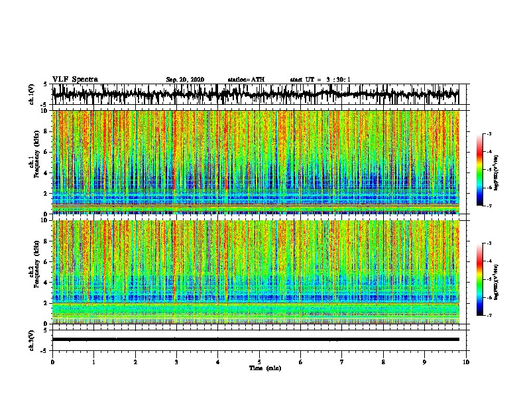The width and height of the screenshot is (525, 406).
Task: Click the "Time (min)" axis title
Action: point(265,368)
